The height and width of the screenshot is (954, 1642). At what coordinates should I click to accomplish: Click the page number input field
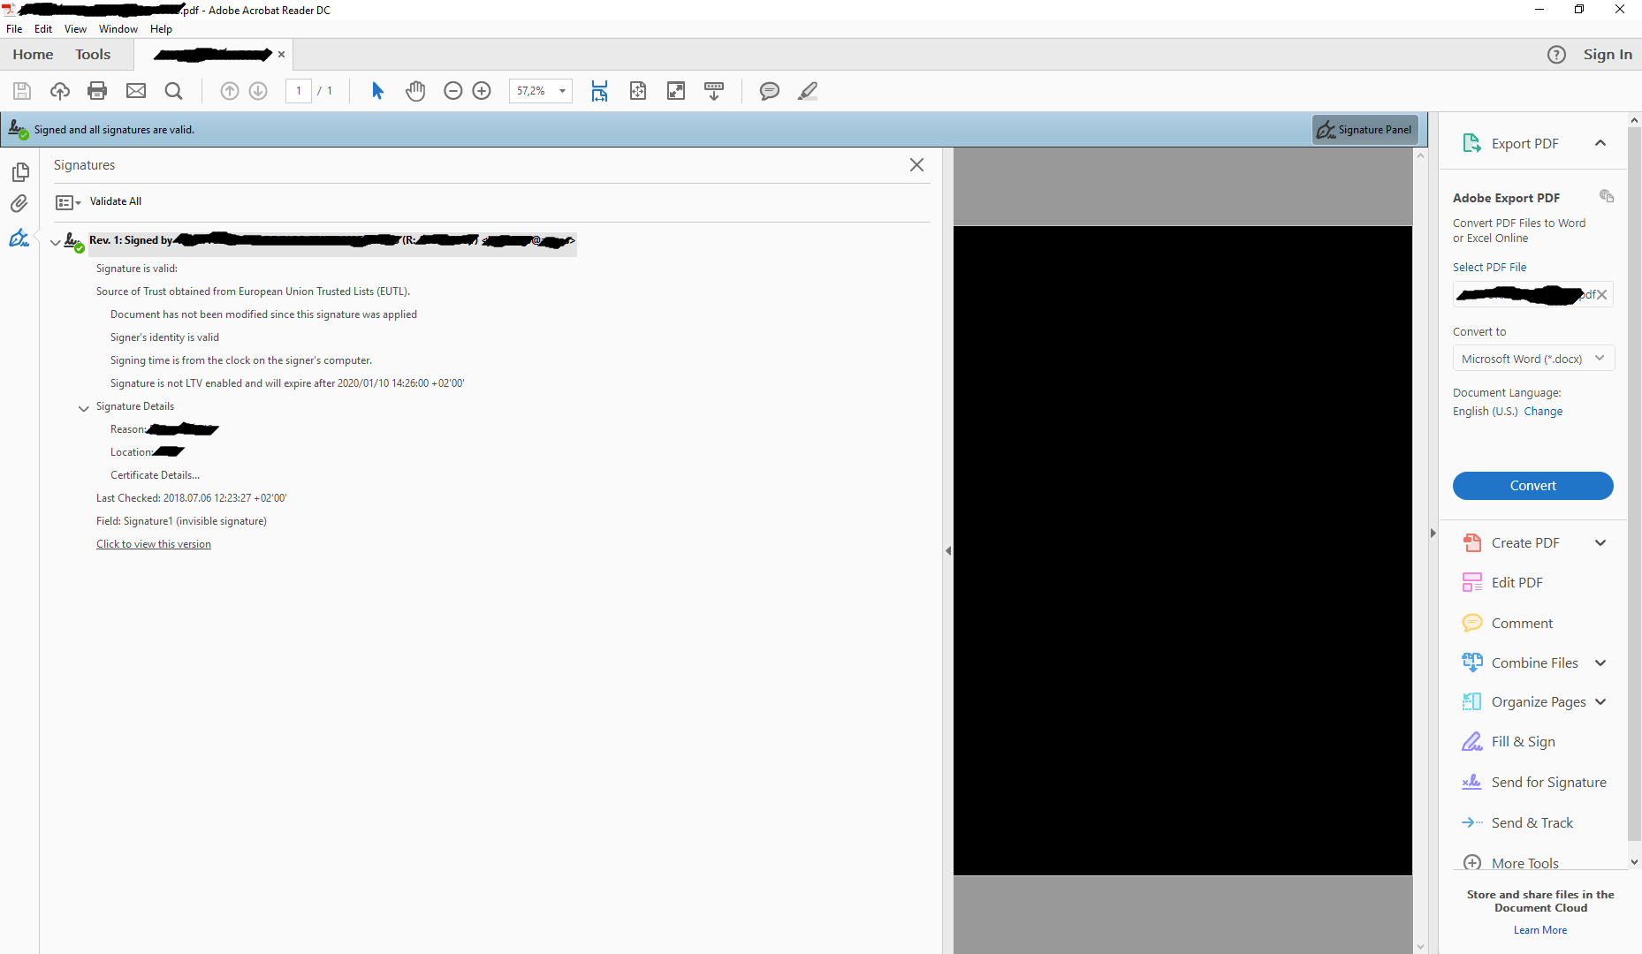(298, 91)
